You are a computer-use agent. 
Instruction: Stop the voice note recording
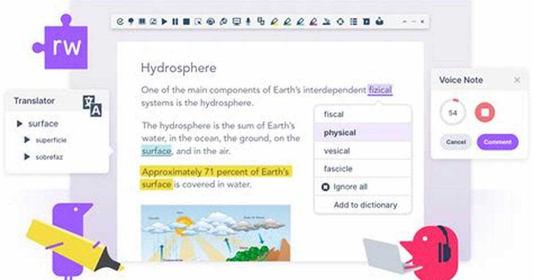pyautogui.click(x=485, y=112)
